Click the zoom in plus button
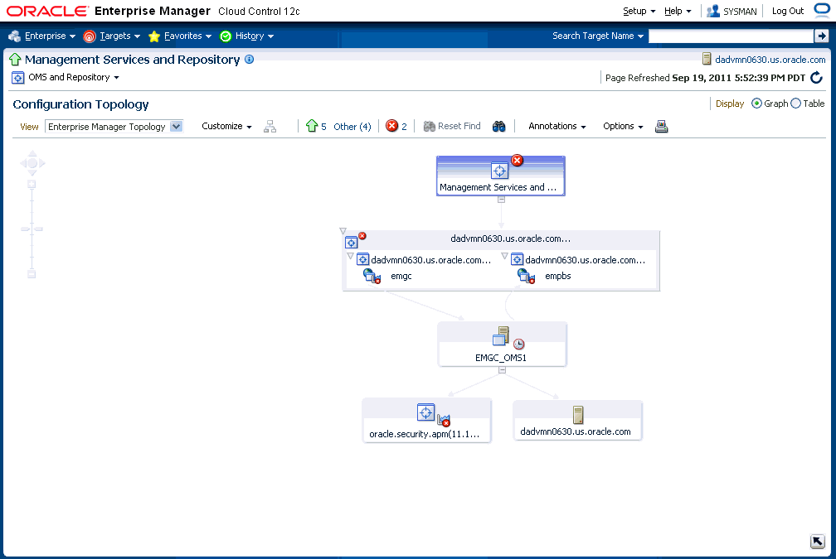 pyautogui.click(x=32, y=184)
